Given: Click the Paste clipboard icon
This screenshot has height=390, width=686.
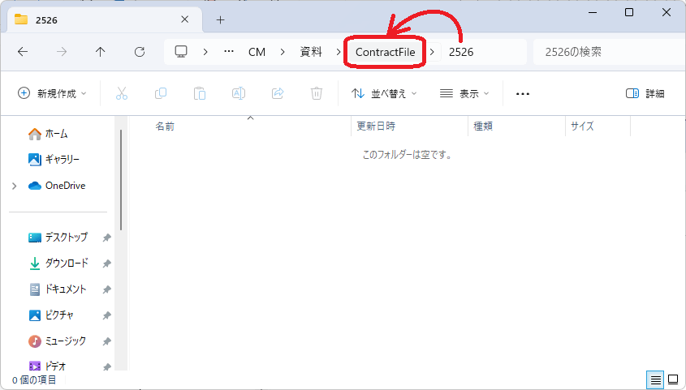Looking at the screenshot, I should tap(200, 93).
